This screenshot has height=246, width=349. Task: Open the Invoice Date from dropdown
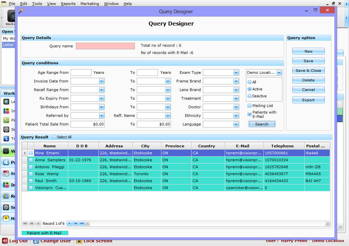tap(101, 81)
